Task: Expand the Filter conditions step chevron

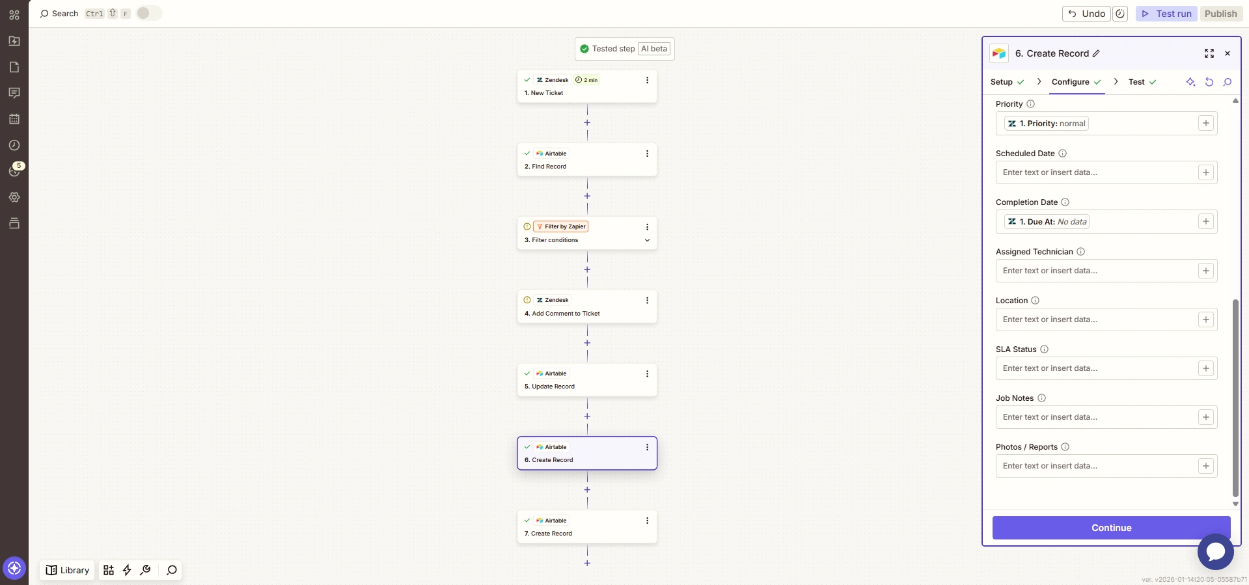Action: (647, 240)
